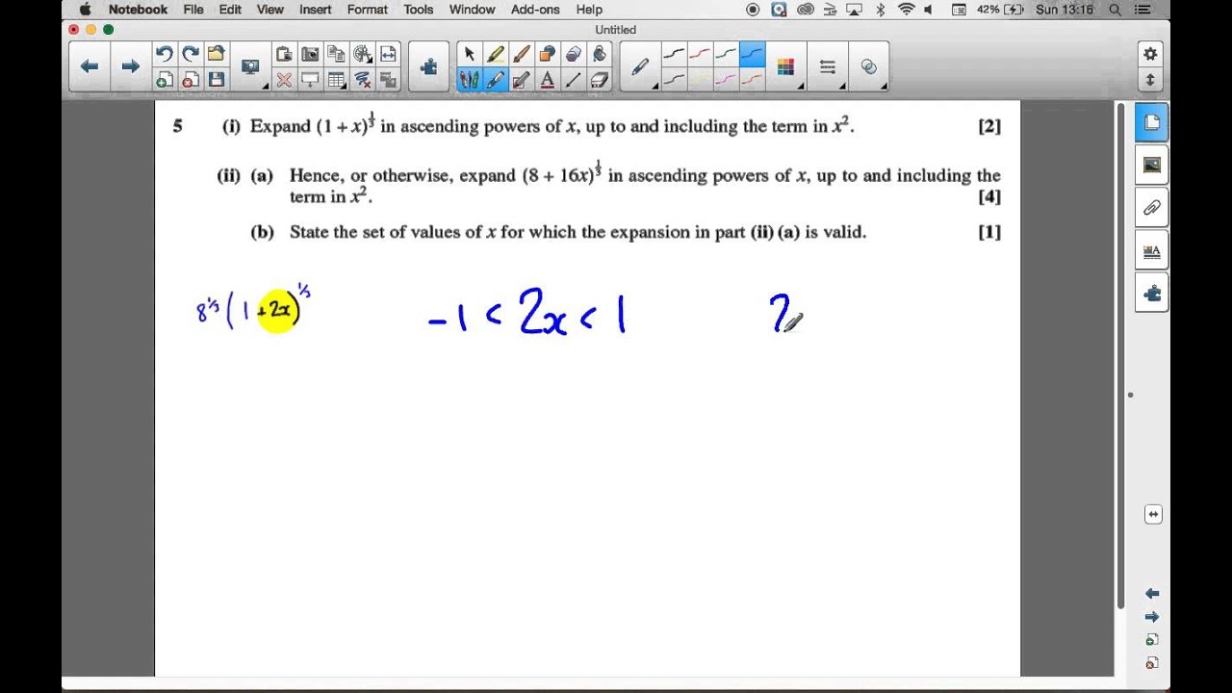
Task: Open the Insert menu
Action: 315,10
